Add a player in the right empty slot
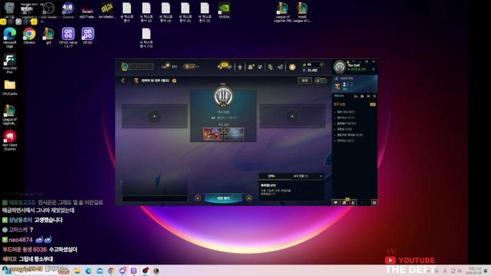This screenshot has height=276, width=491. point(292,116)
